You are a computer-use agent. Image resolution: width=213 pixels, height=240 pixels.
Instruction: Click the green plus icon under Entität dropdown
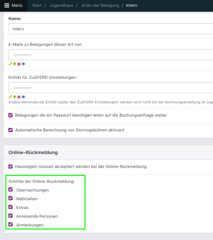(x=14, y=97)
